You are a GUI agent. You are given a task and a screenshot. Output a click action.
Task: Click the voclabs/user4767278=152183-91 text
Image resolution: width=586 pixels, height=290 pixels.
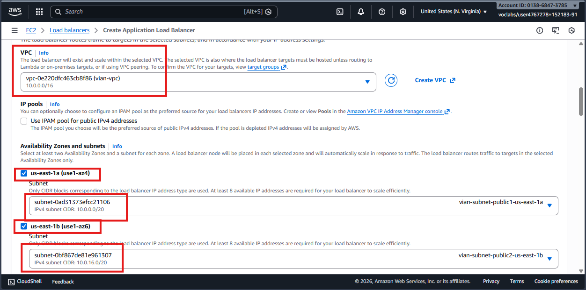[x=537, y=14]
